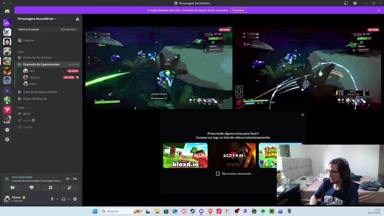Open Outlook from the taskbar
The height and width of the screenshot is (216, 384).
[175, 211]
